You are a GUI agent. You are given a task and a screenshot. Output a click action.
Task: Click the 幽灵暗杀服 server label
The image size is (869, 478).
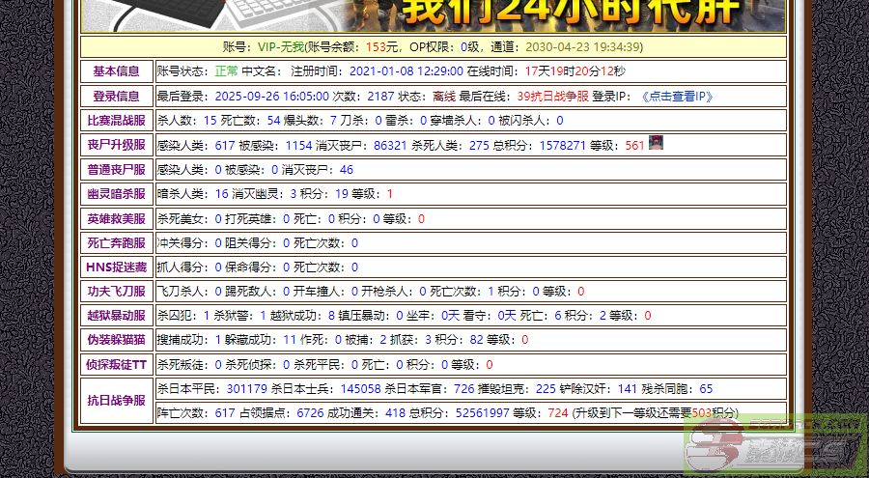(116, 194)
